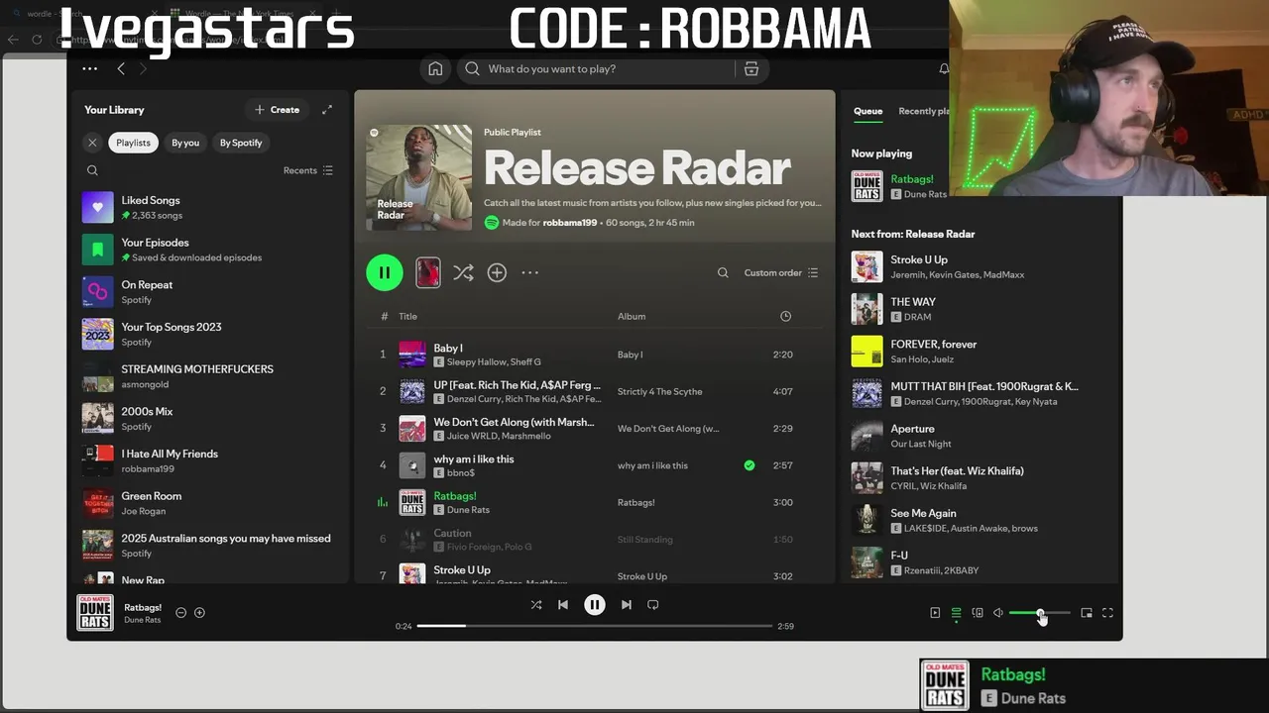The image size is (1269, 713).
Task: Open Connect to a device icon
Action: [978, 613]
